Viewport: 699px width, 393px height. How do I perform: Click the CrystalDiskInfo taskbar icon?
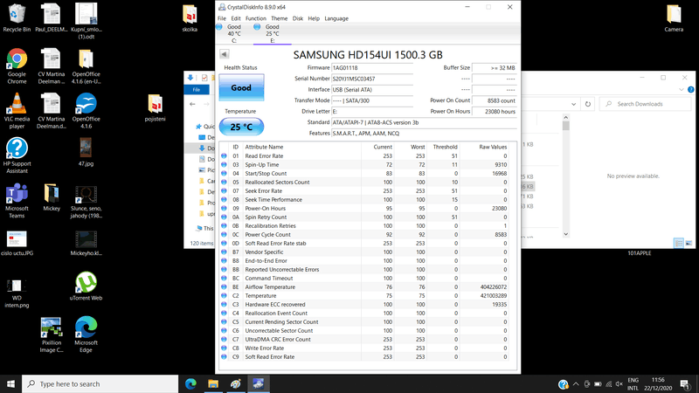(x=258, y=384)
